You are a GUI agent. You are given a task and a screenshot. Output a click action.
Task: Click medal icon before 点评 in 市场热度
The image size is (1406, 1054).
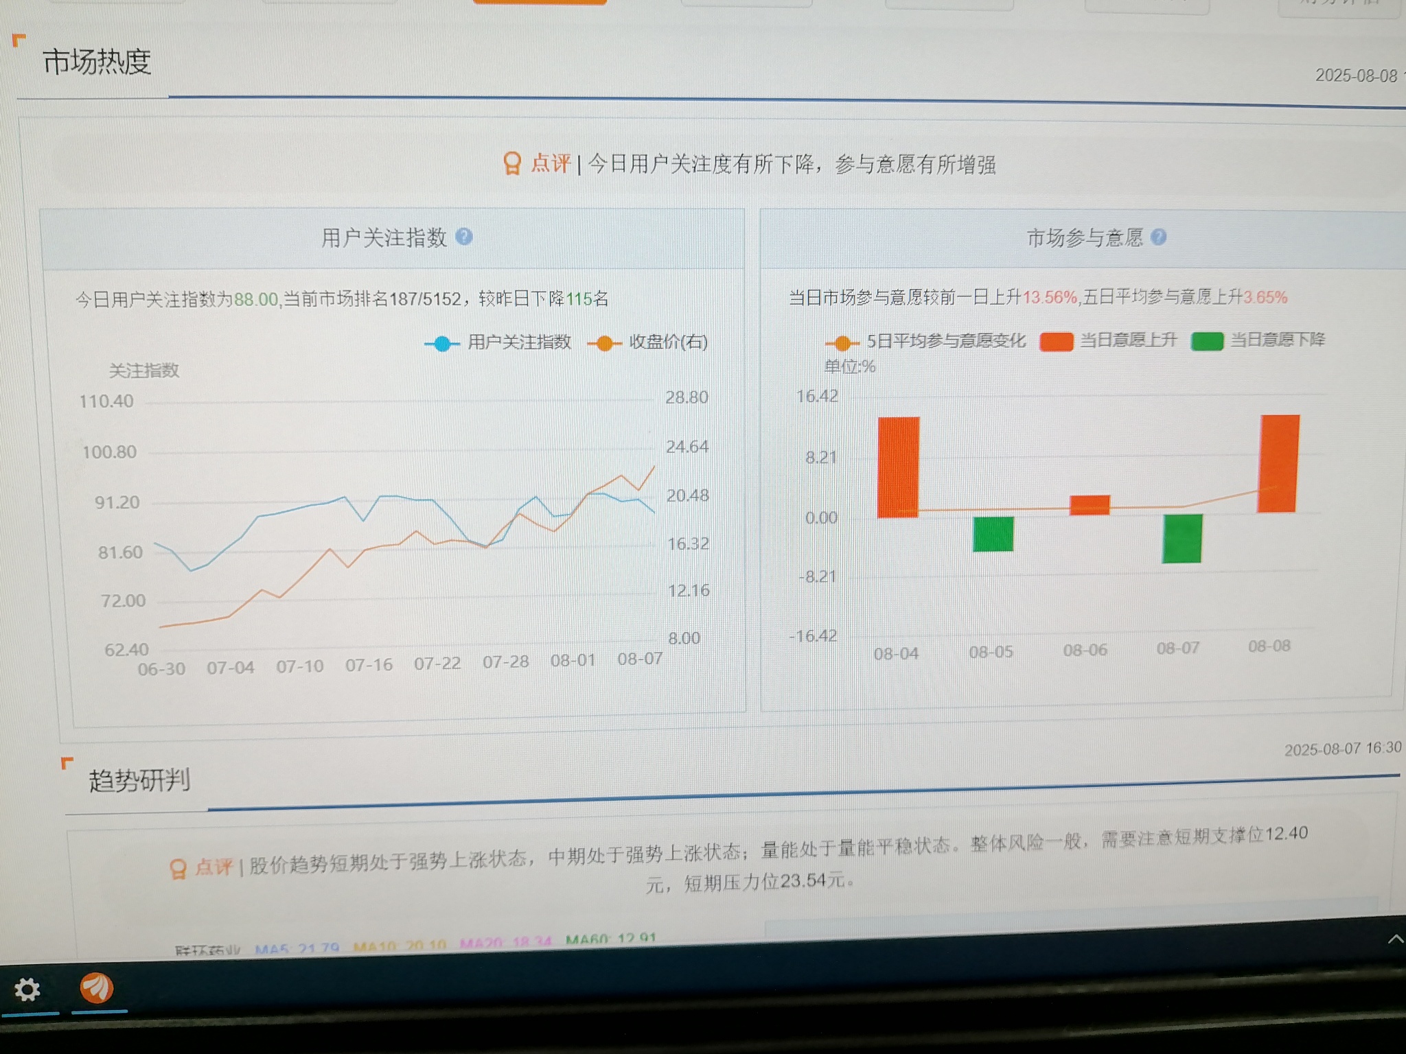512,163
